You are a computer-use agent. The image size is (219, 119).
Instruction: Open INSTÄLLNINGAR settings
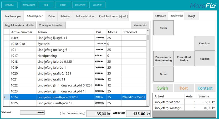tap(29, 5)
